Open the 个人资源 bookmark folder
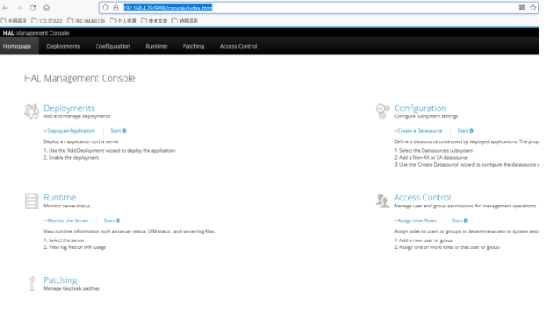 coord(123,21)
